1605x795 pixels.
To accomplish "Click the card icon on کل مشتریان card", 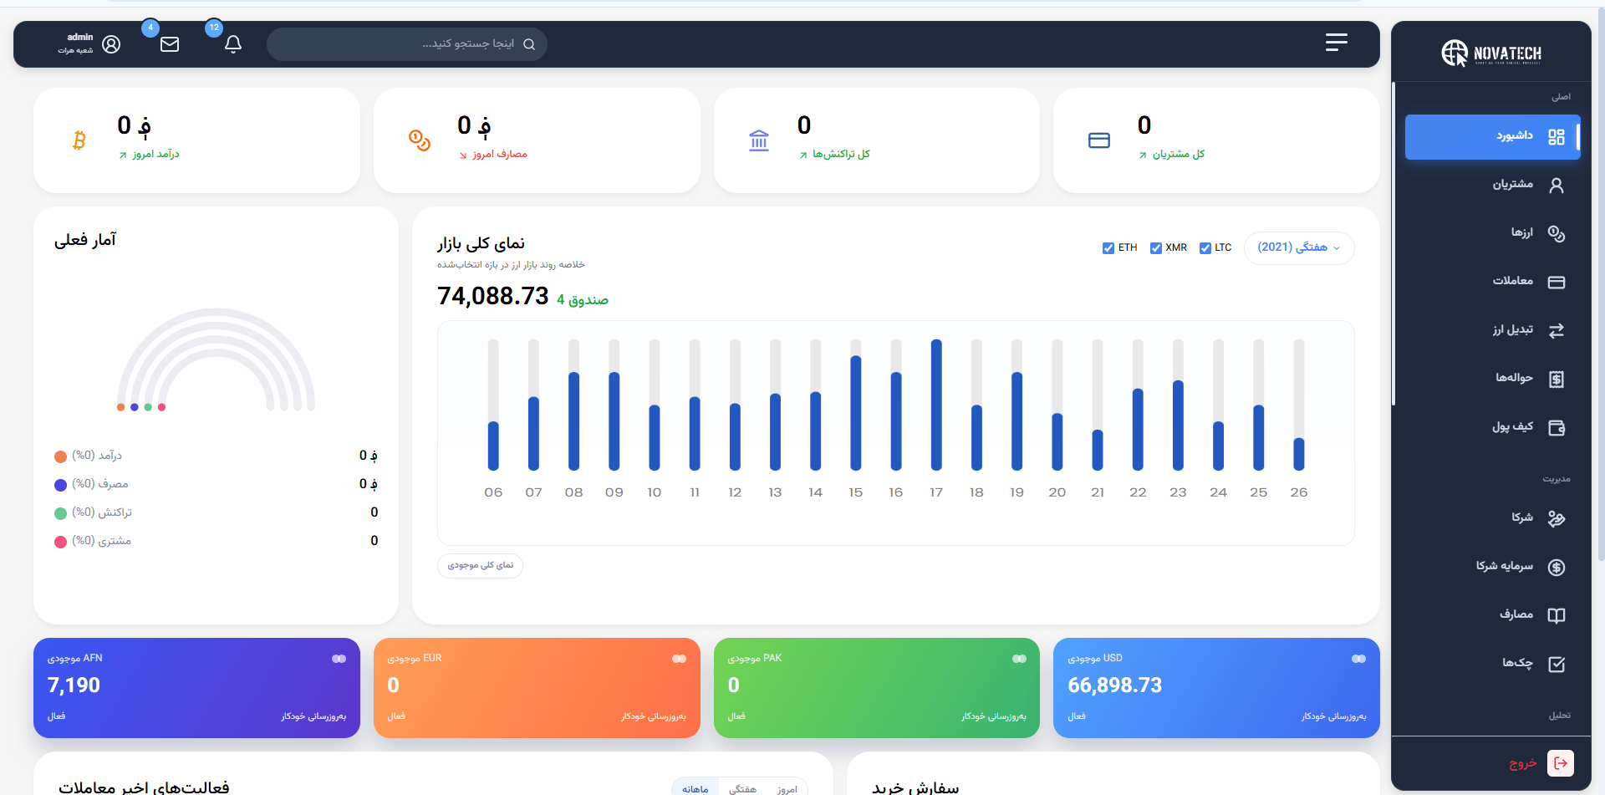I will [1099, 140].
